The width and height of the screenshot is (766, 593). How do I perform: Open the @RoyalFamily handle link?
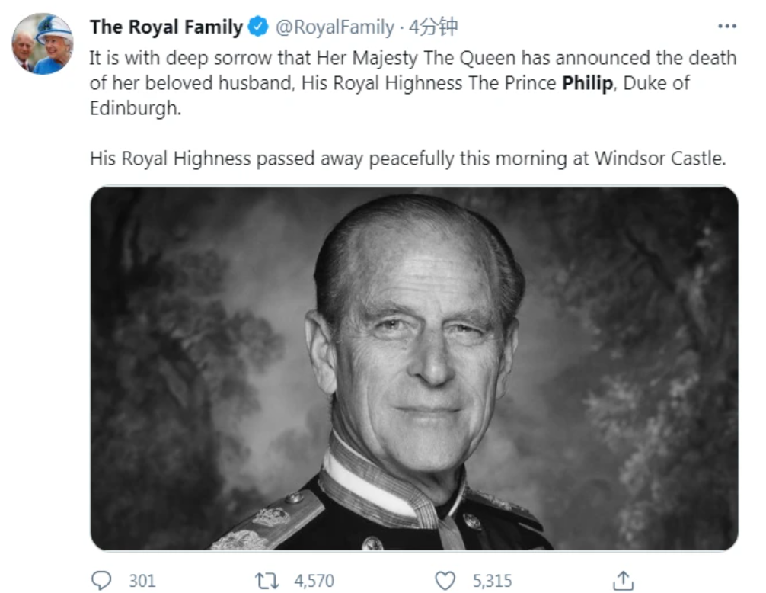(334, 27)
